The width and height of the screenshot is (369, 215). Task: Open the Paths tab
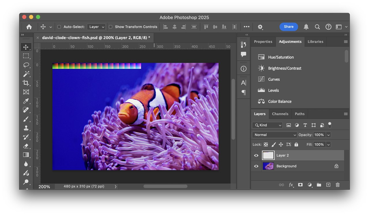(x=300, y=114)
